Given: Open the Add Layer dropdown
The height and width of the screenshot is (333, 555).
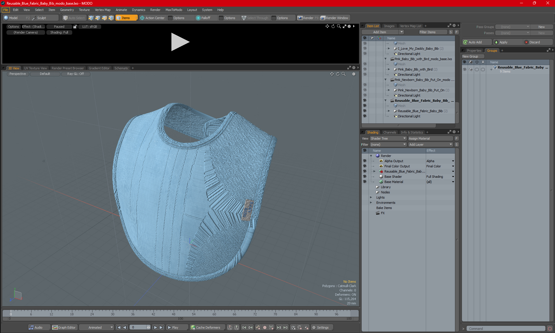Looking at the screenshot, I should pos(430,145).
